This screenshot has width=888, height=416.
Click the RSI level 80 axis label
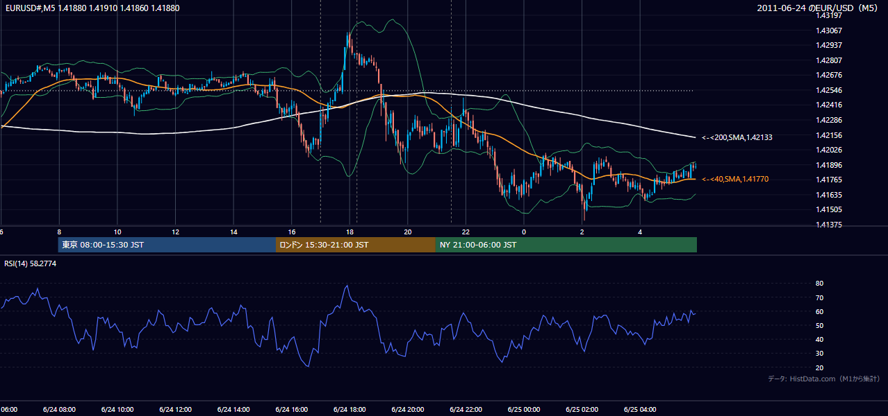coord(819,284)
